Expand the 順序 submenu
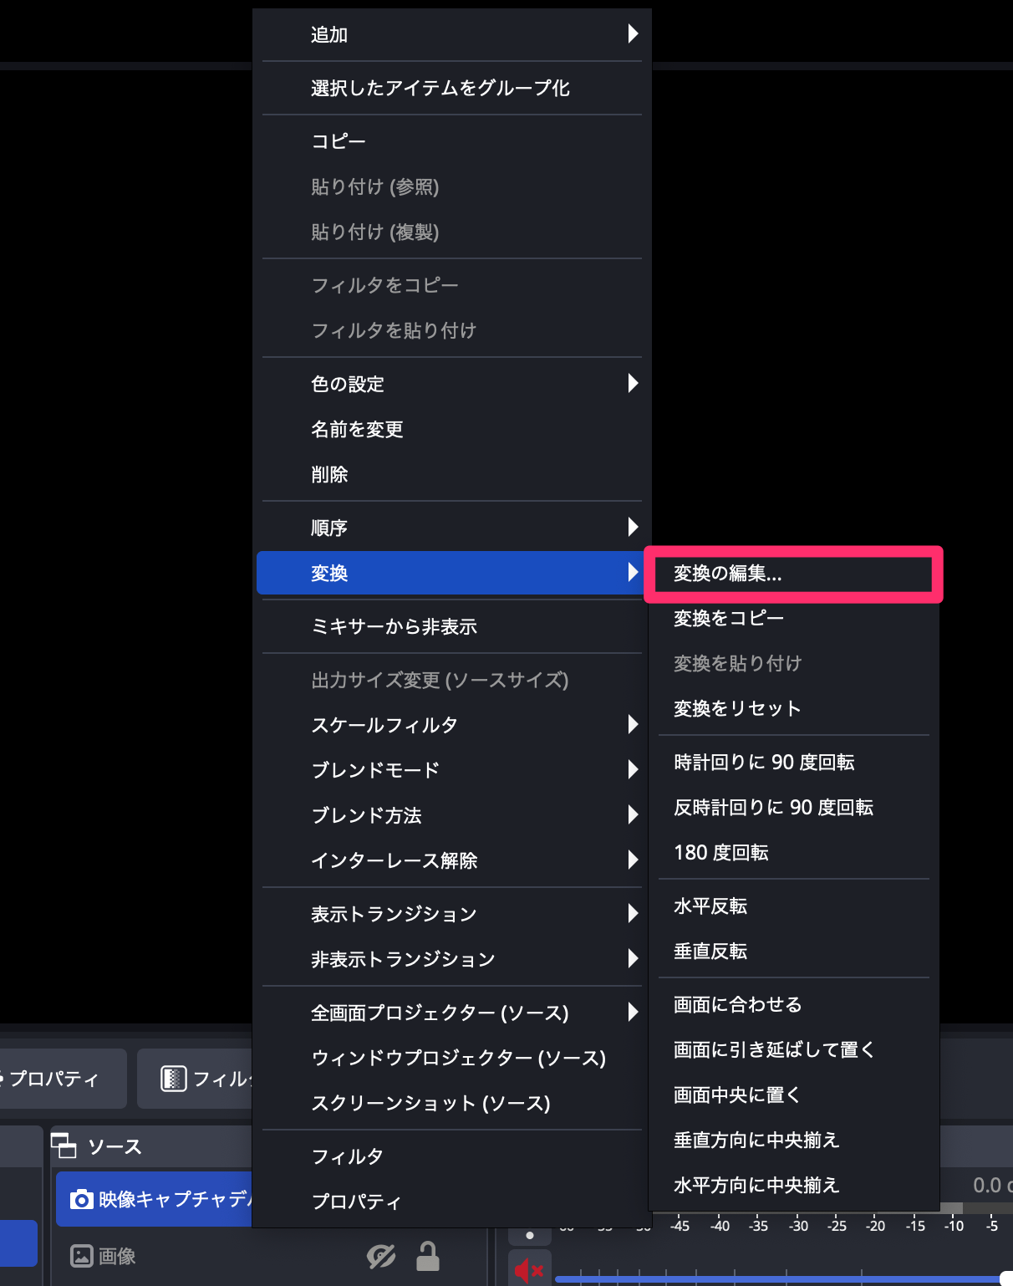 [451, 528]
